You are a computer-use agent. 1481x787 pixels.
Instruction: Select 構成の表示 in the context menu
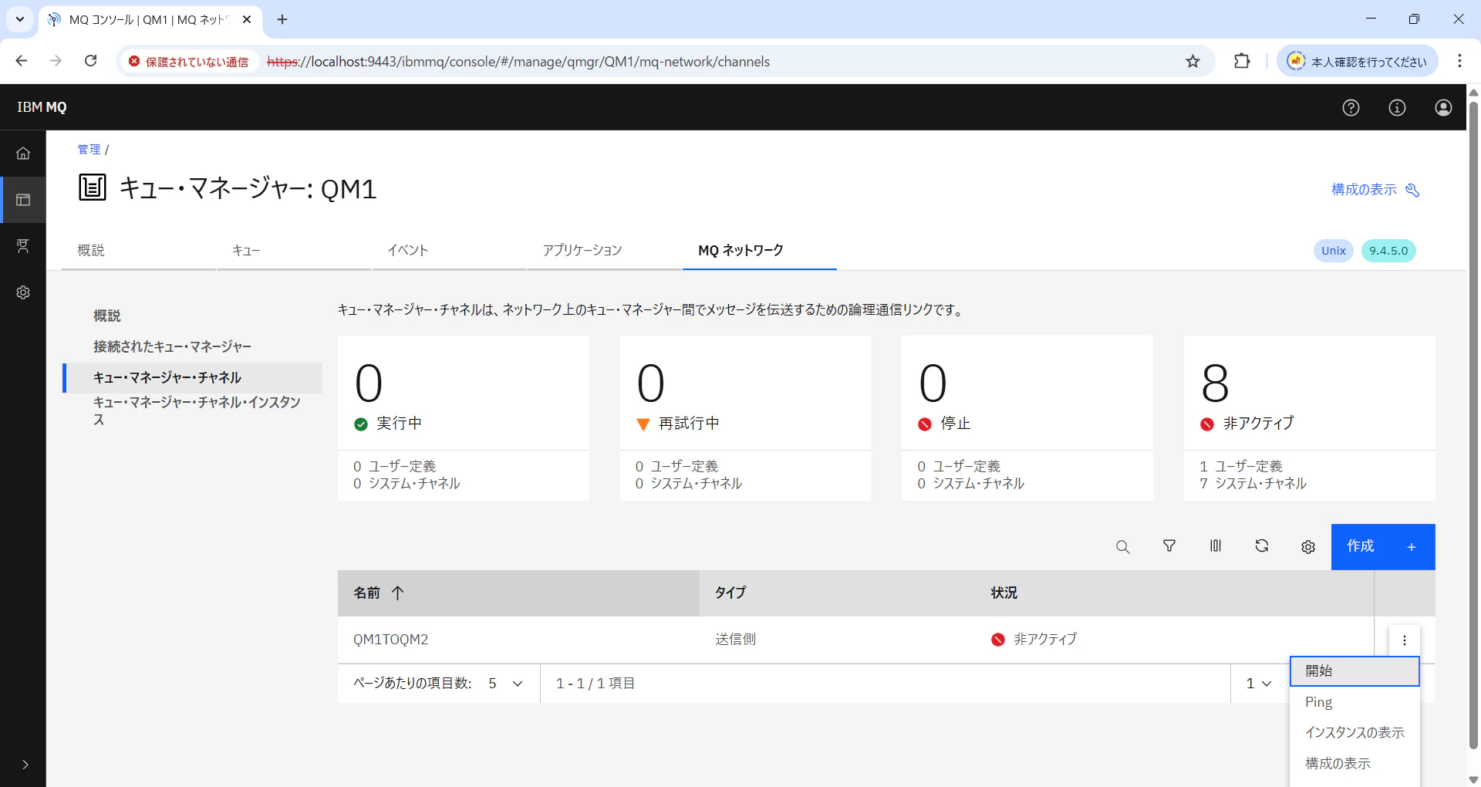pyautogui.click(x=1354, y=764)
